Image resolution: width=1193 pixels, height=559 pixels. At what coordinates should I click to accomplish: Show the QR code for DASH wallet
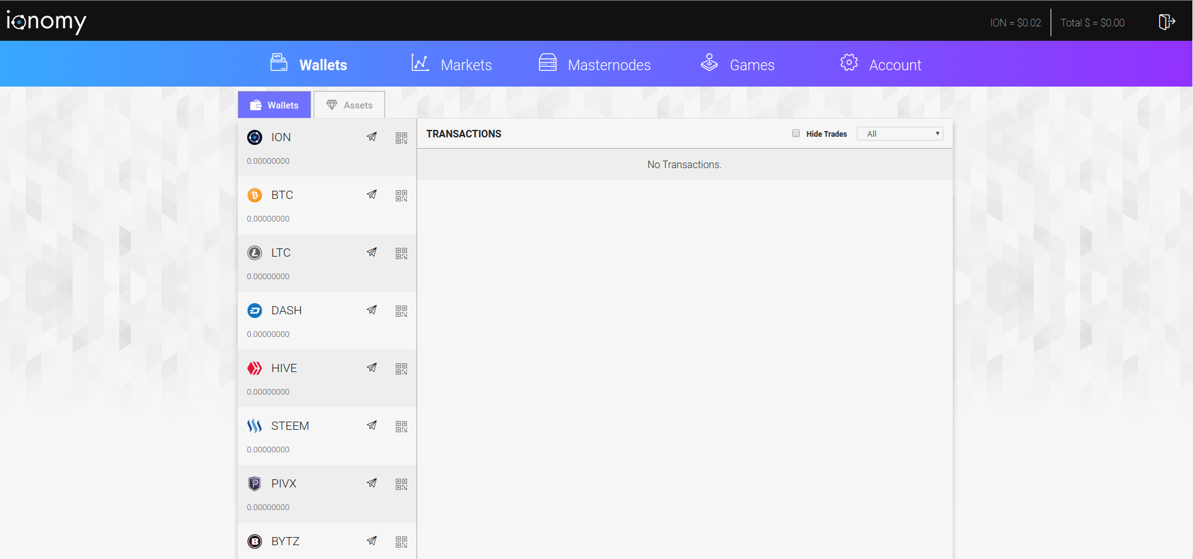pos(401,311)
